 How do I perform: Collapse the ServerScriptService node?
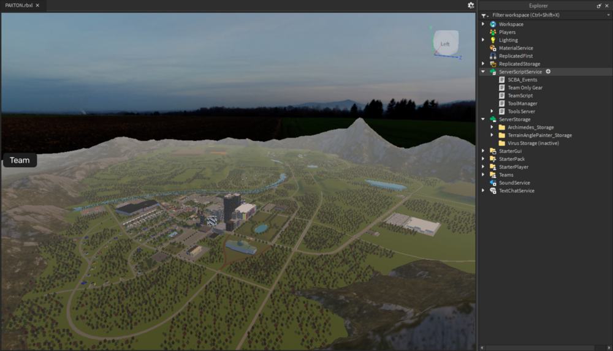point(483,72)
